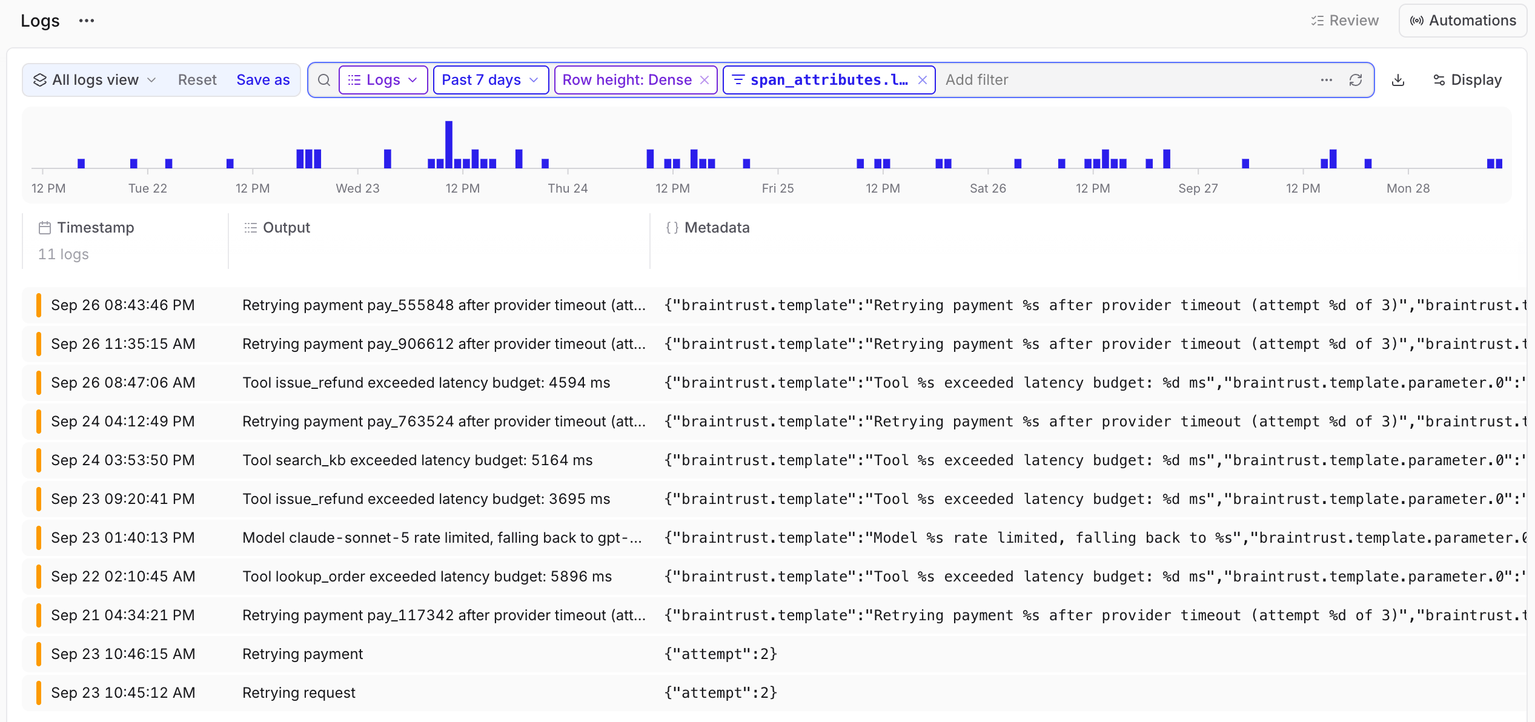
Task: Open log row Sep 21 04:34:21 PM
Action: click(774, 615)
